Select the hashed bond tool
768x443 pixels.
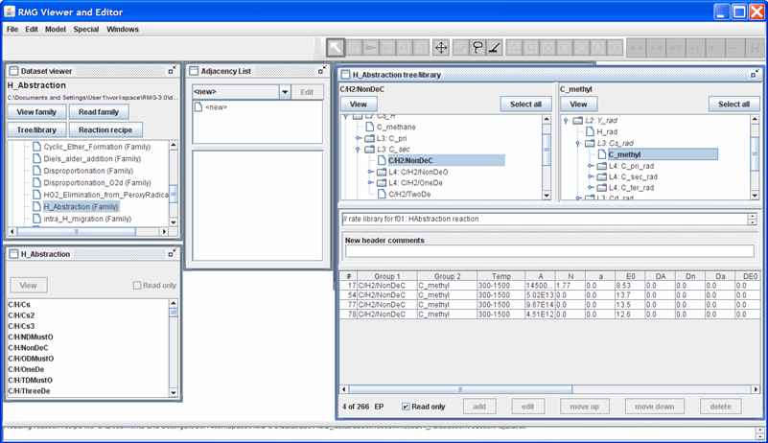point(387,48)
